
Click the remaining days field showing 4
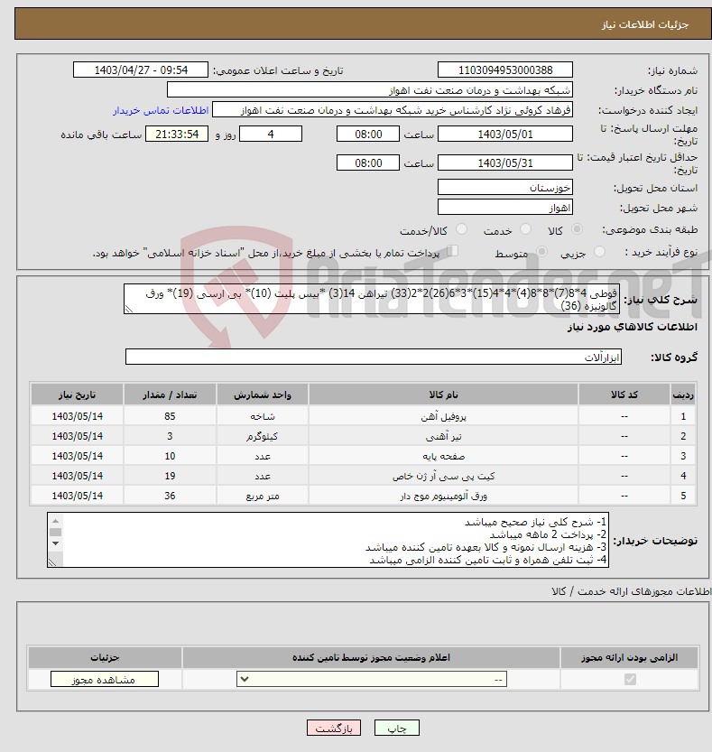point(271,134)
